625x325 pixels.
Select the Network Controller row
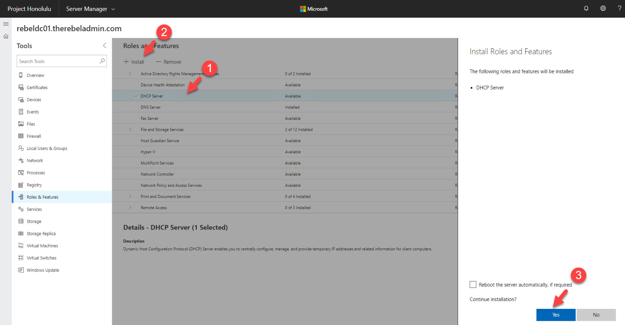(285, 174)
